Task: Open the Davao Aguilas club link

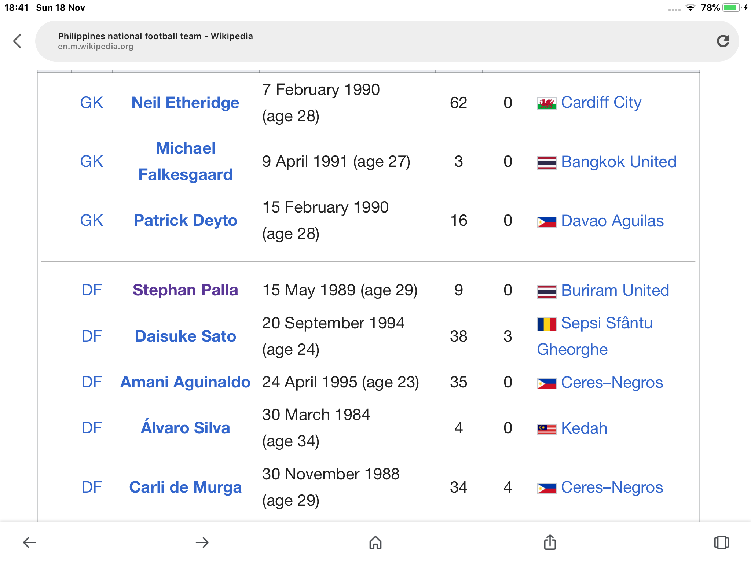Action: click(x=612, y=221)
